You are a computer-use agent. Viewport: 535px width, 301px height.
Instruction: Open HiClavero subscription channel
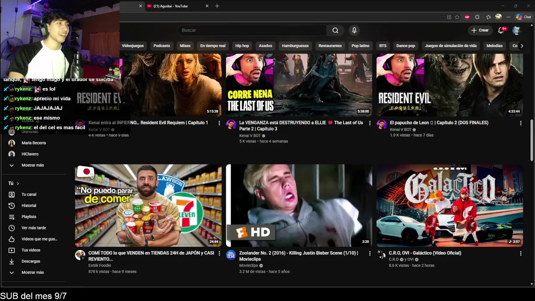point(30,154)
